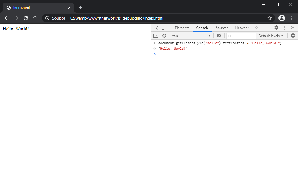
Task: Reload the page
Action: (26, 18)
